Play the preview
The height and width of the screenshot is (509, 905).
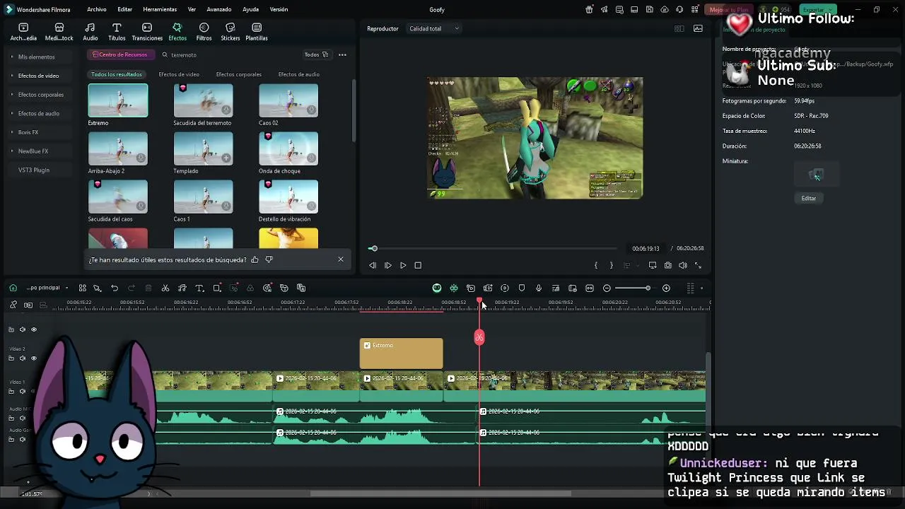coord(403,265)
